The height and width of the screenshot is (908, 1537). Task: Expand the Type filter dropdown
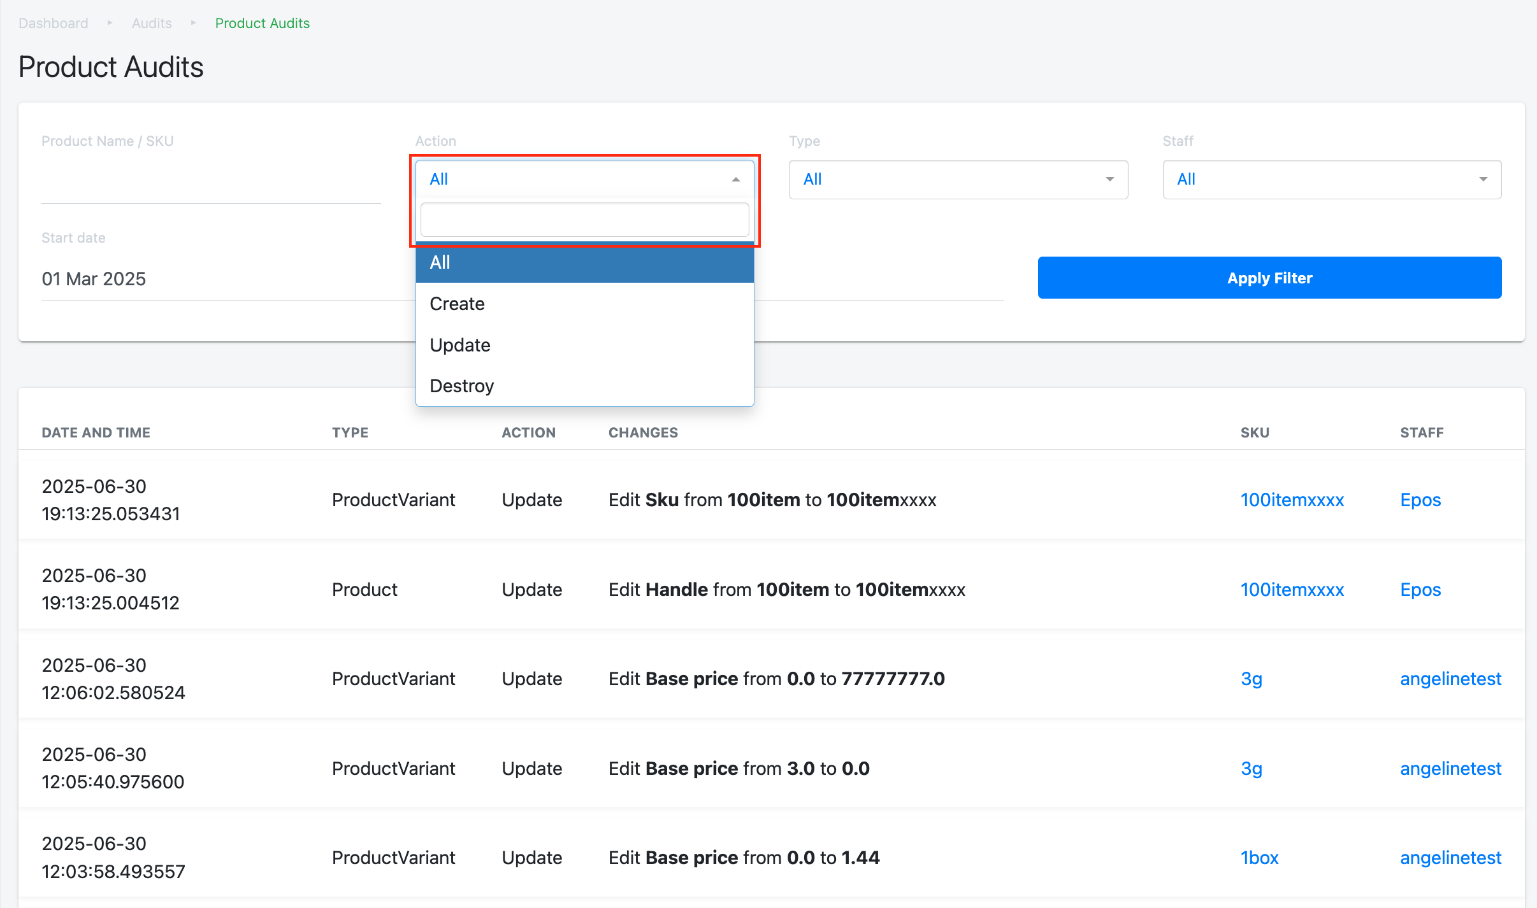coord(958,180)
